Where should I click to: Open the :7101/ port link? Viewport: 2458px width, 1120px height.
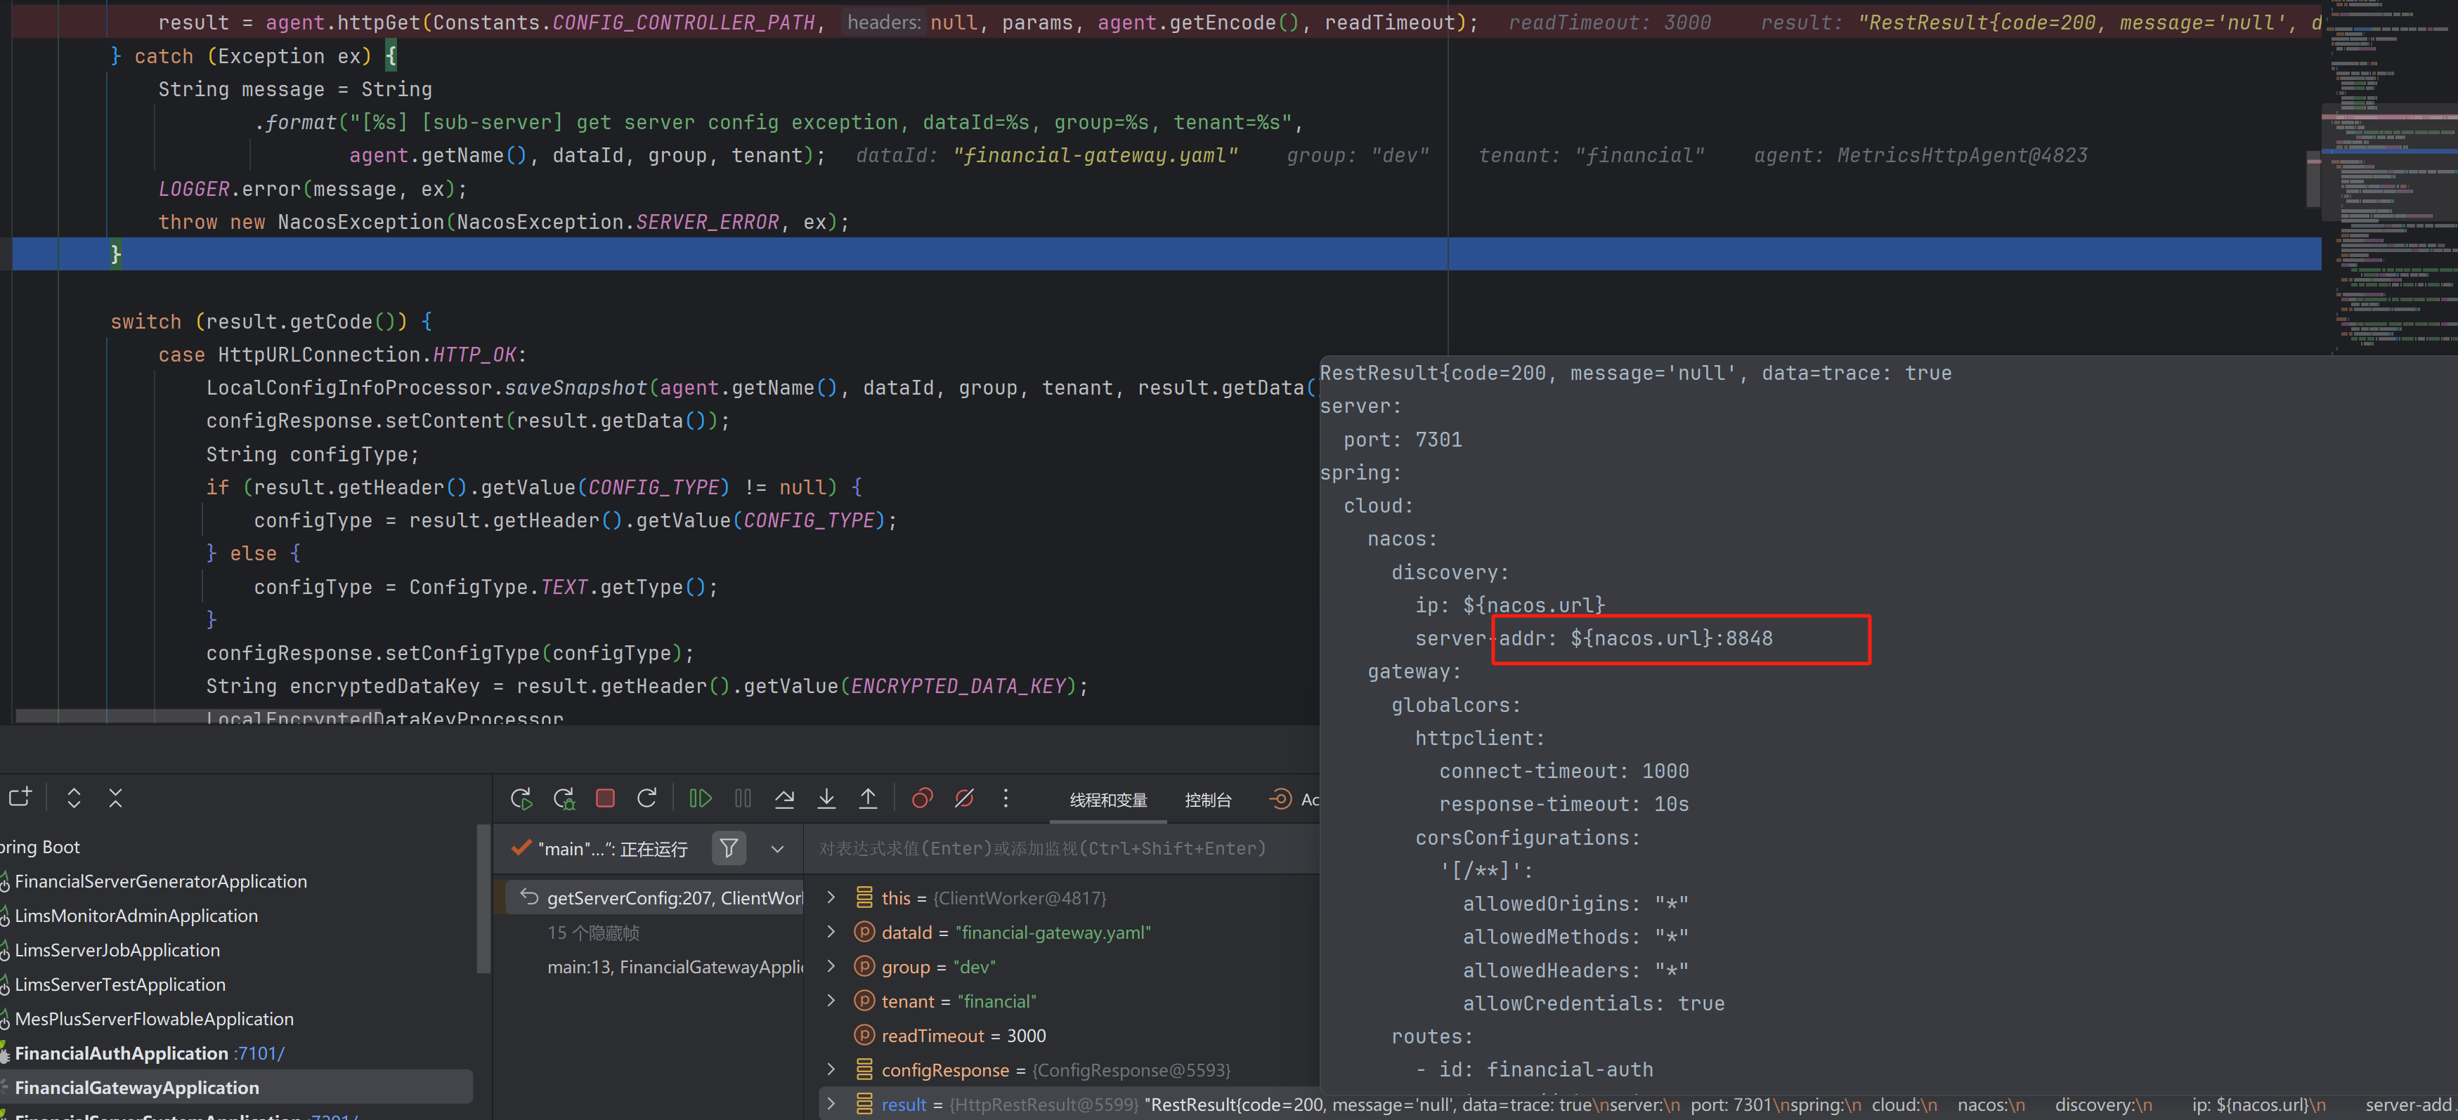tap(259, 1053)
